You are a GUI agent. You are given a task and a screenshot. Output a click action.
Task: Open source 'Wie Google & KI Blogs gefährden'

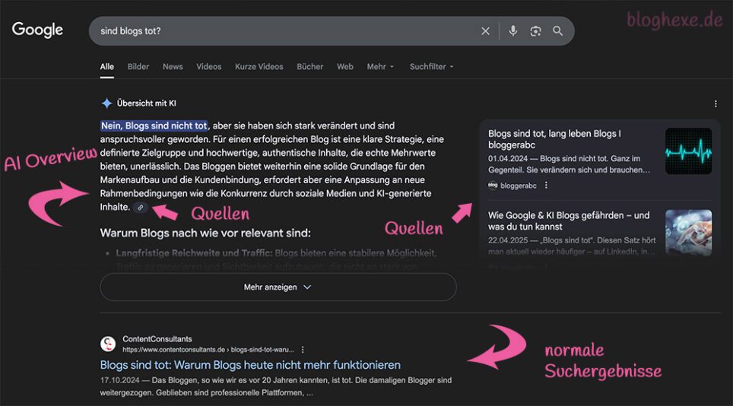[x=569, y=221]
